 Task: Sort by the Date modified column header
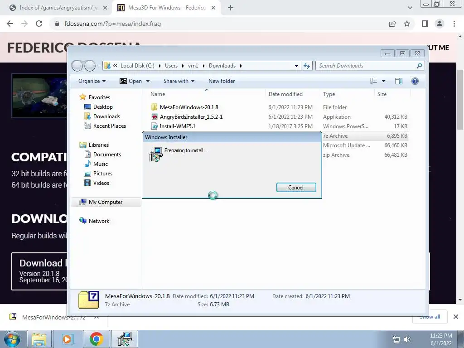(285, 94)
